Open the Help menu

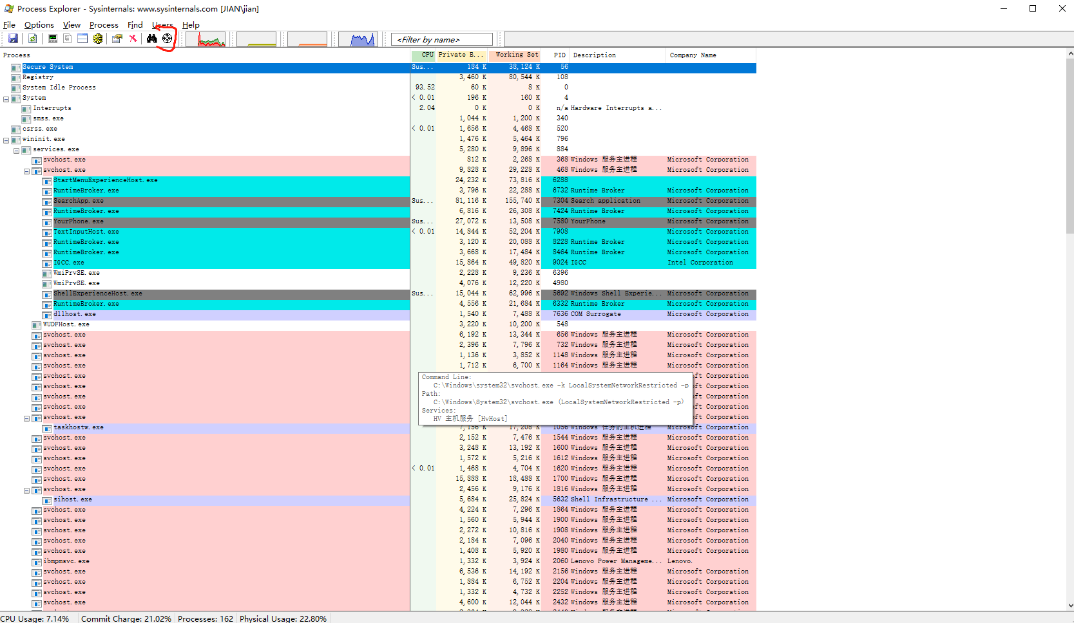[191, 25]
